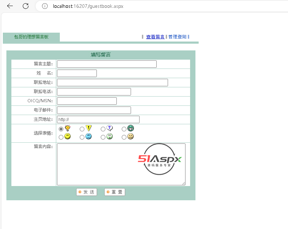The height and width of the screenshot is (229, 288).
Task: Select the blue sad face radio button
Action: [82, 137]
